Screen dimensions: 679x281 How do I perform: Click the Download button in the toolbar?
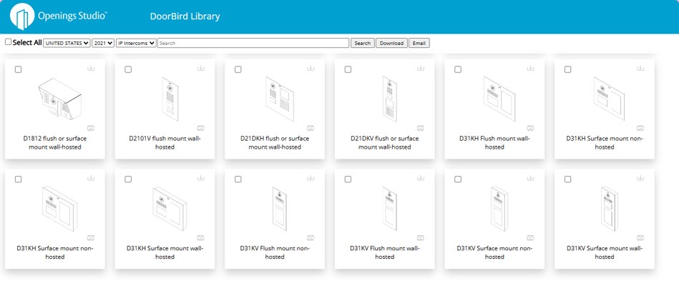tap(391, 44)
